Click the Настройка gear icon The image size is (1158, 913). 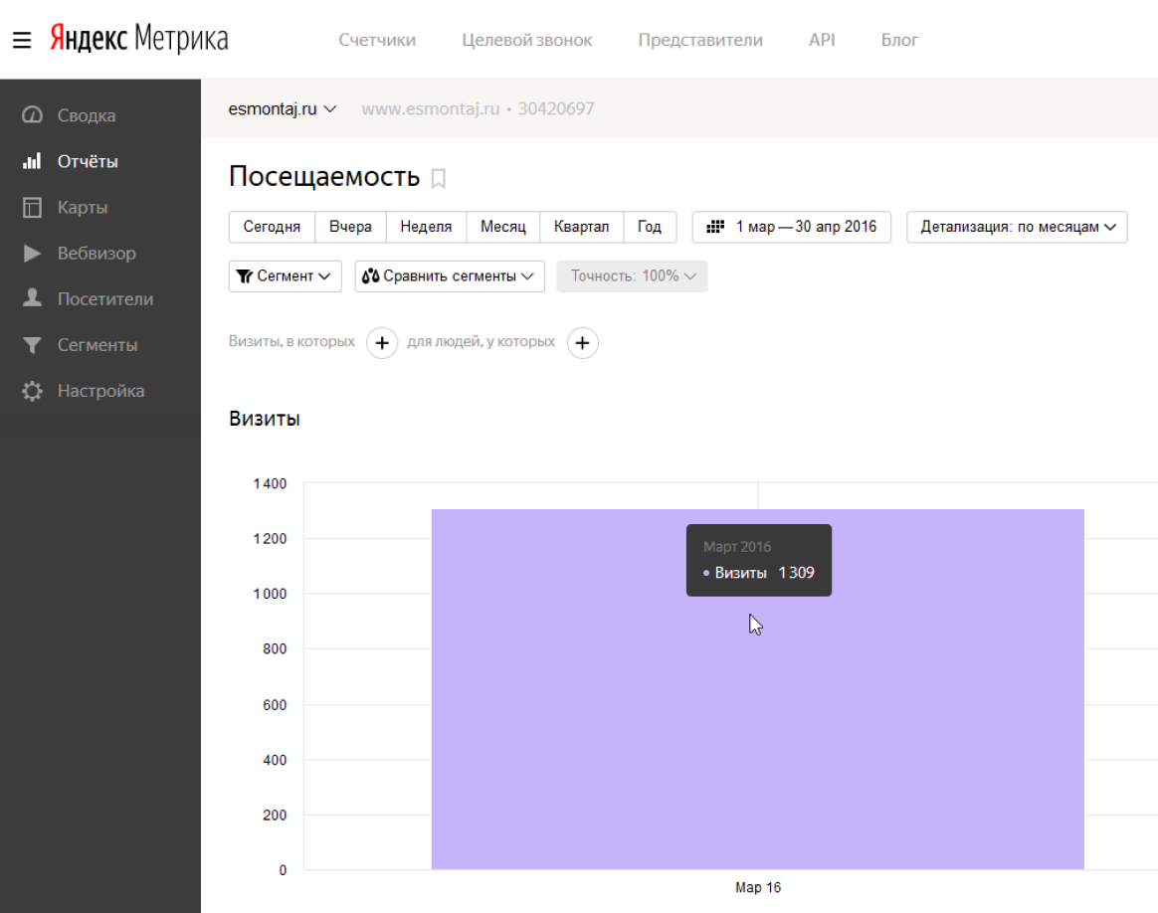32,391
